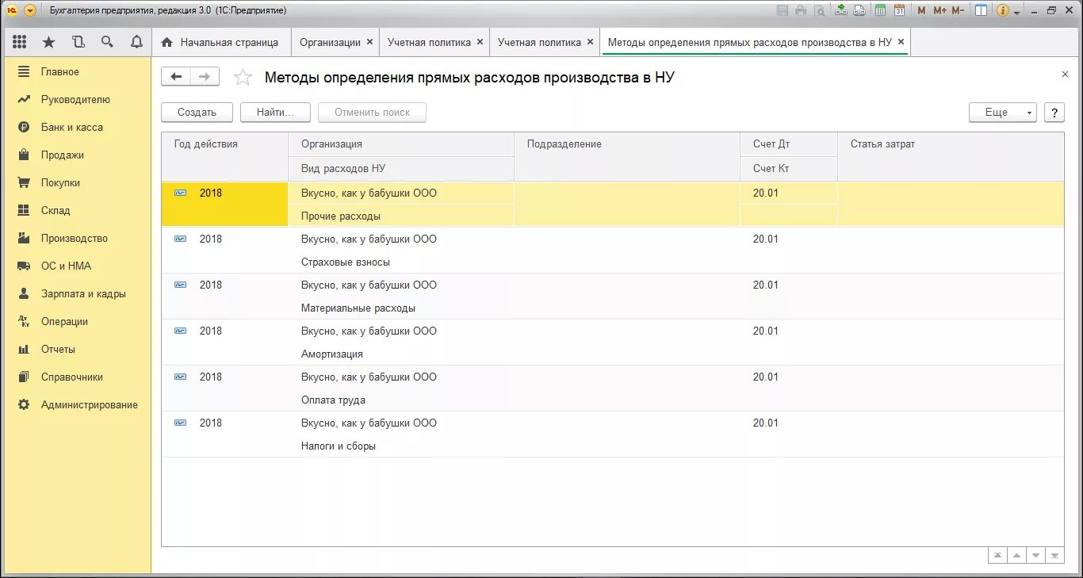Image resolution: width=1083 pixels, height=578 pixels.
Task: Select the row with Материальные расходы
Action: coord(613,297)
